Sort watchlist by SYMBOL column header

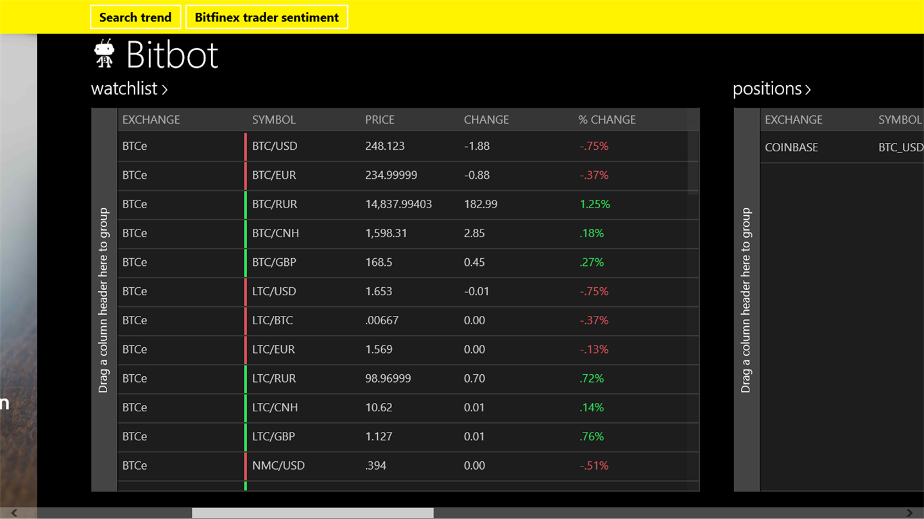coord(274,120)
